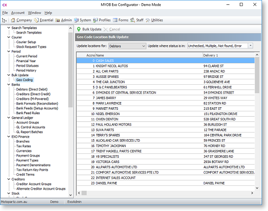This screenshot has height=211, width=268.
Task: Open the Window menu
Action: click(x=34, y=13)
